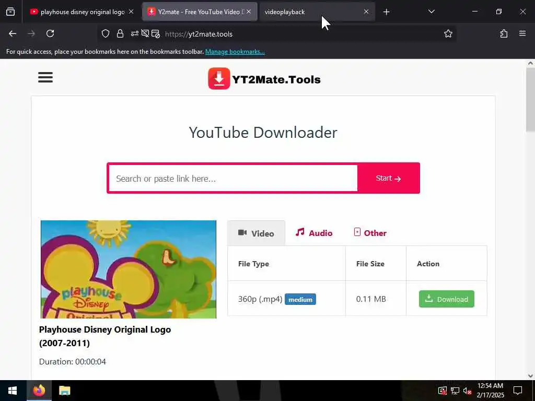Close the videoplayback tab
This screenshot has height=401, width=535.
click(x=366, y=12)
